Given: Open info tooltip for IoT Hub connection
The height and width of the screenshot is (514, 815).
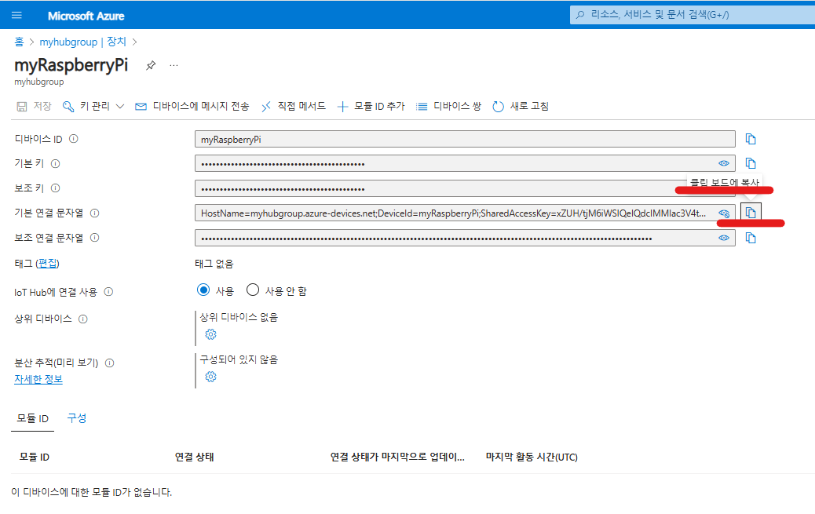Looking at the screenshot, I should click(108, 292).
